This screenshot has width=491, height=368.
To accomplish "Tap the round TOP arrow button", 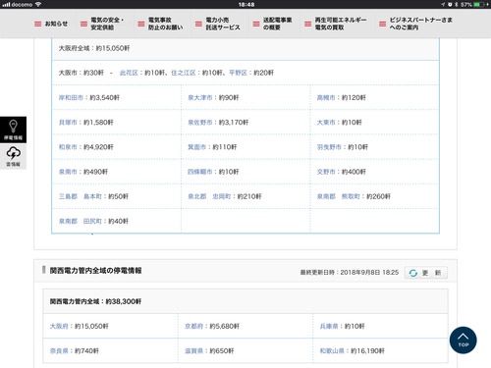I will (x=463, y=341).
